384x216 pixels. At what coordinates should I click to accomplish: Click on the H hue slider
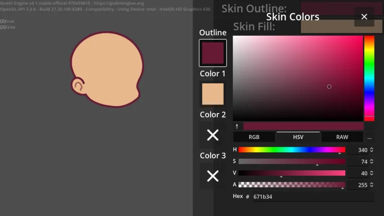(292, 150)
